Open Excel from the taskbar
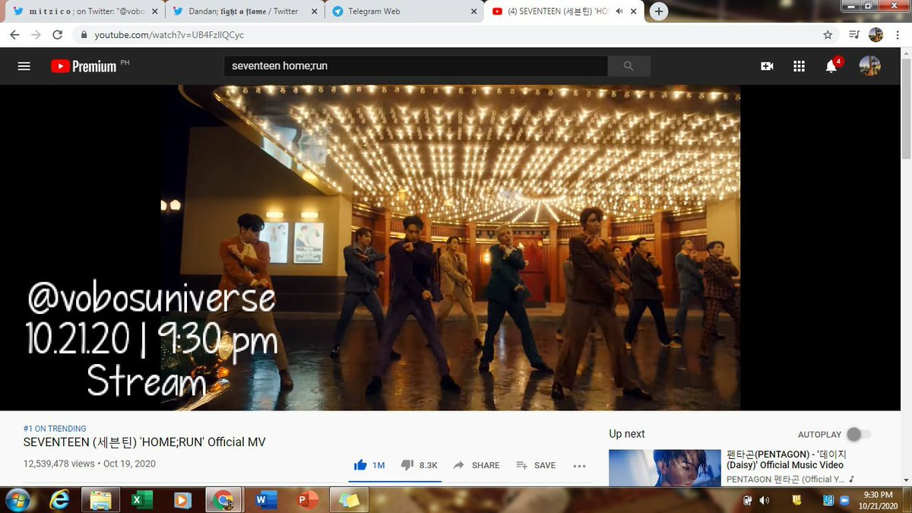This screenshot has height=513, width=912. click(141, 500)
